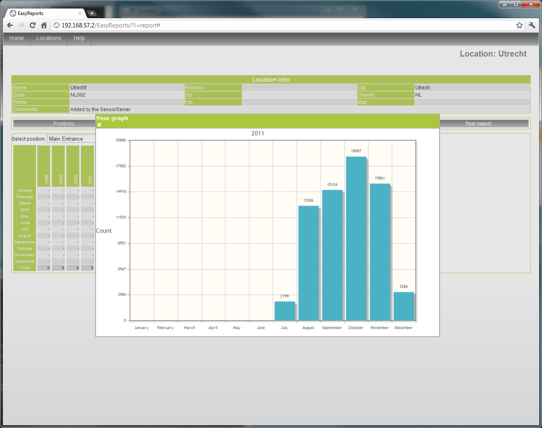Click the browser Forward arrow
542x428 pixels.
(21, 25)
